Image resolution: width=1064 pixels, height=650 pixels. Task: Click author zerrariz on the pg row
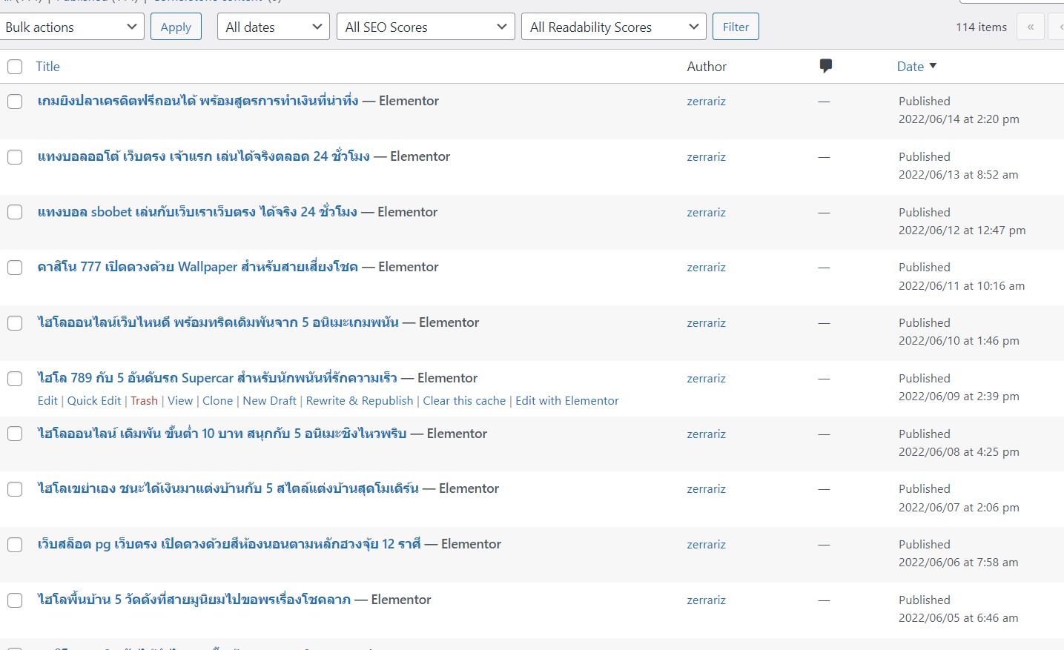706,545
